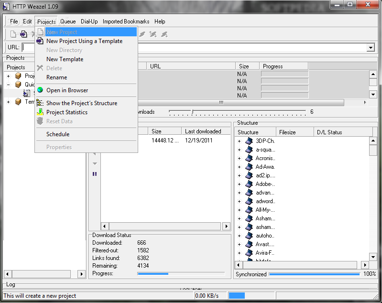Viewport: 382px width, 303px height.
Task: Click the Last dowloaded column header
Action: pos(206,131)
